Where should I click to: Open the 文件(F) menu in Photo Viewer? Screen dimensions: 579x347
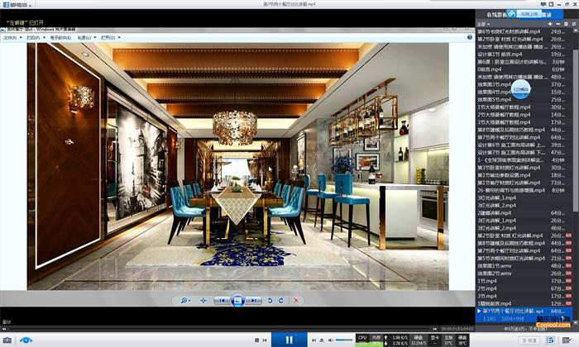pyautogui.click(x=12, y=38)
